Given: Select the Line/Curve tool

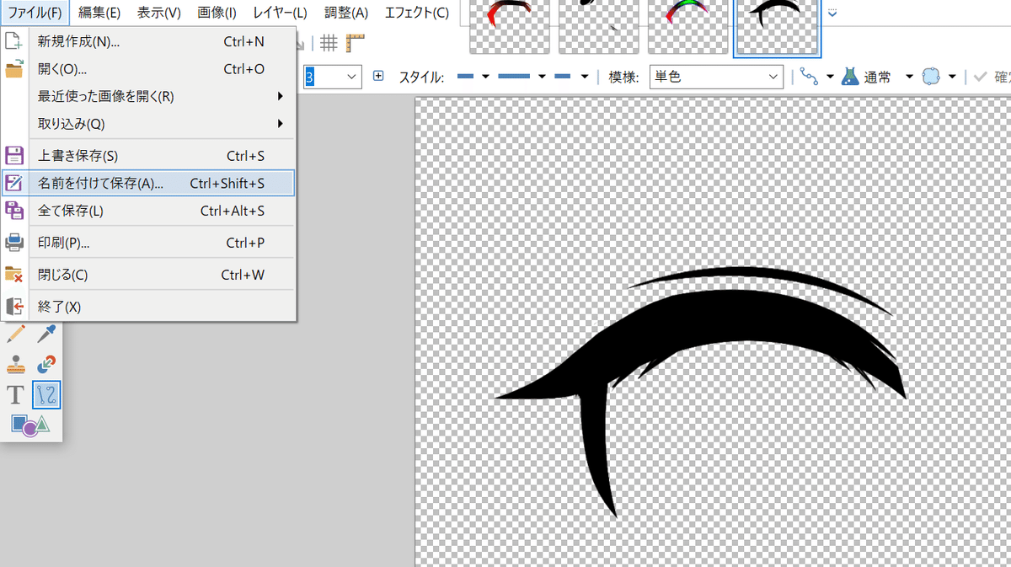Looking at the screenshot, I should [46, 394].
